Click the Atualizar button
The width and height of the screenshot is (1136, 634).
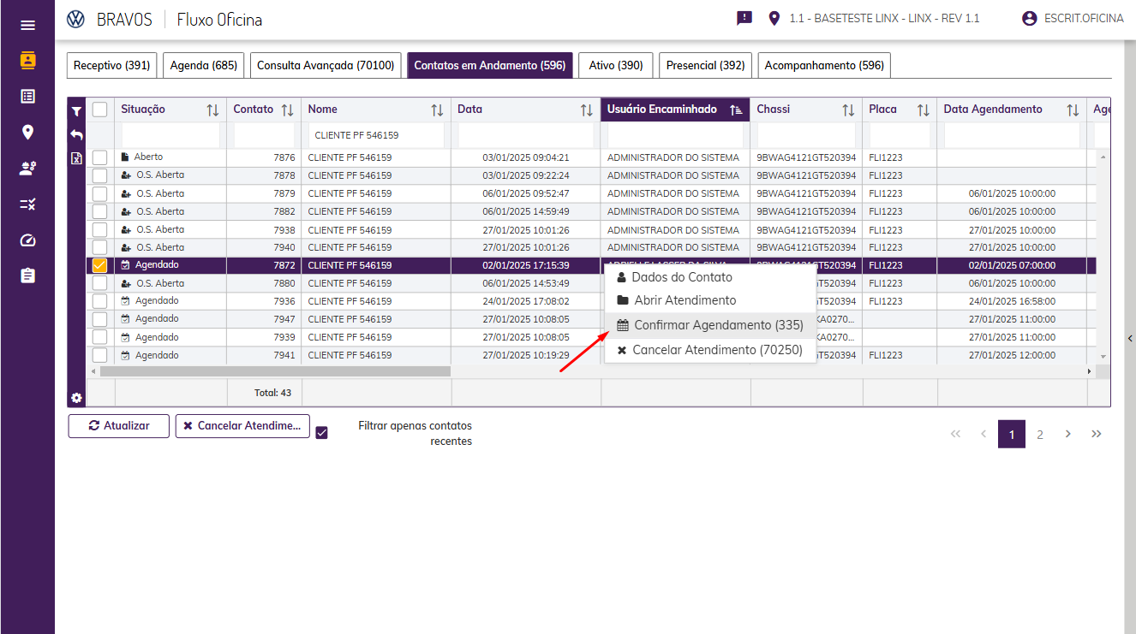119,426
